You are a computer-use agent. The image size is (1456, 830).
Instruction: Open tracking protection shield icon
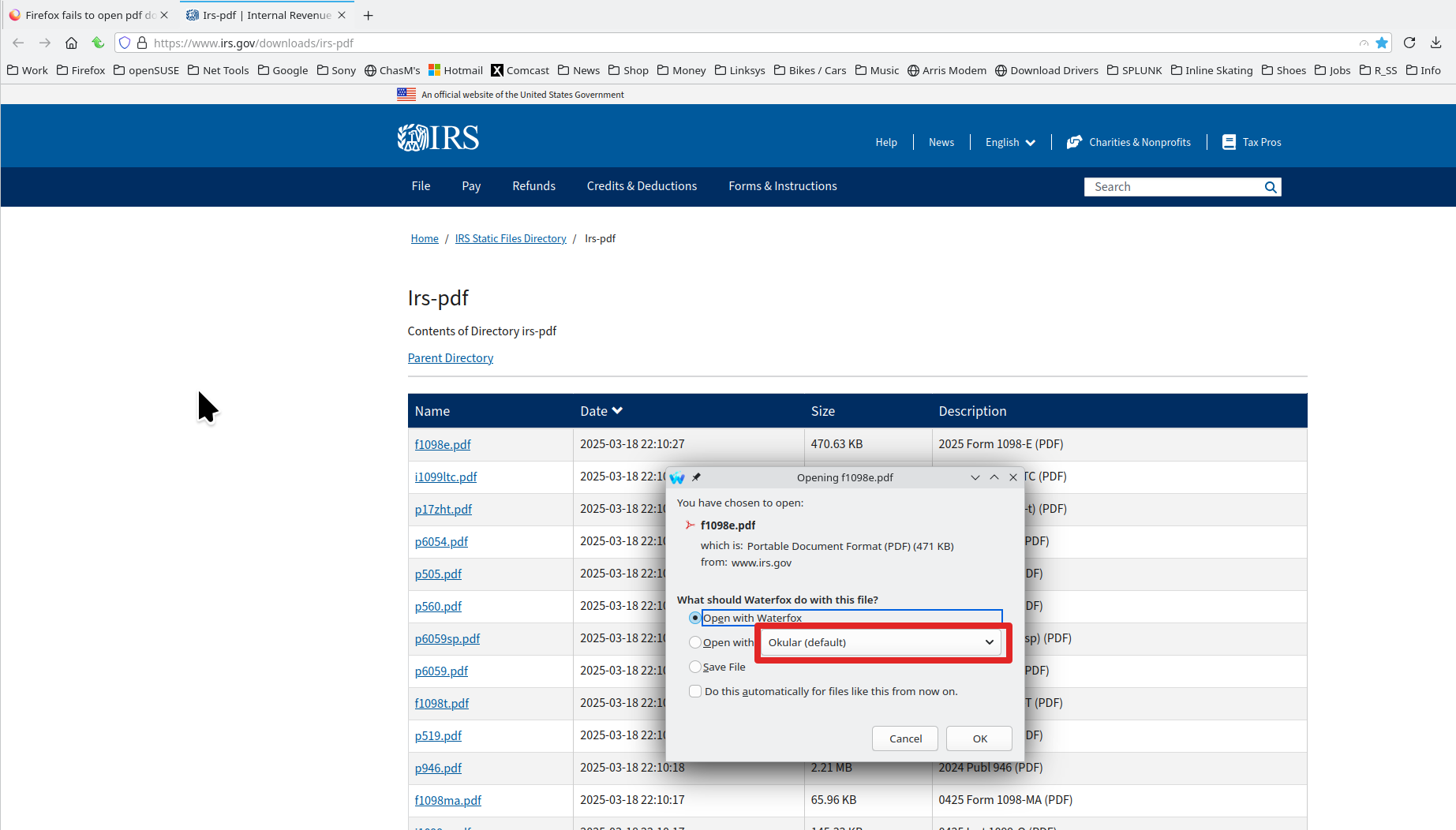click(x=125, y=43)
